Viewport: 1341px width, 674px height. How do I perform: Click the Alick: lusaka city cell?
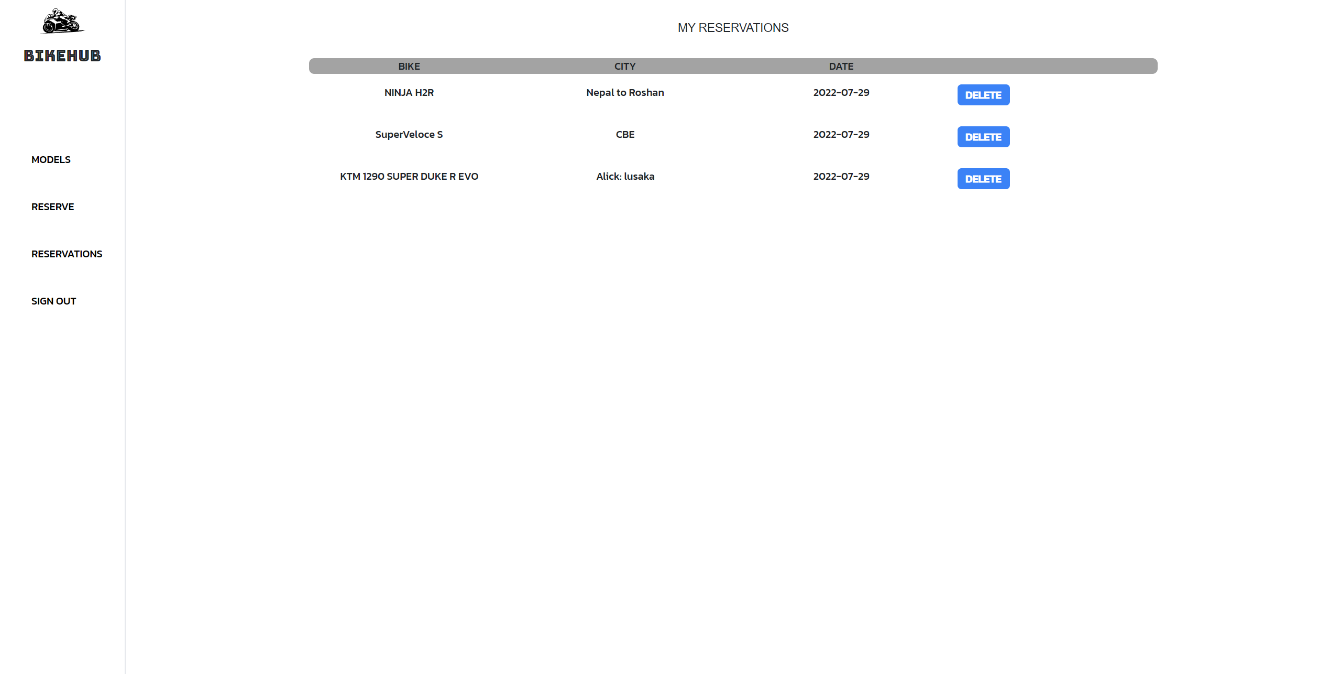pos(624,177)
